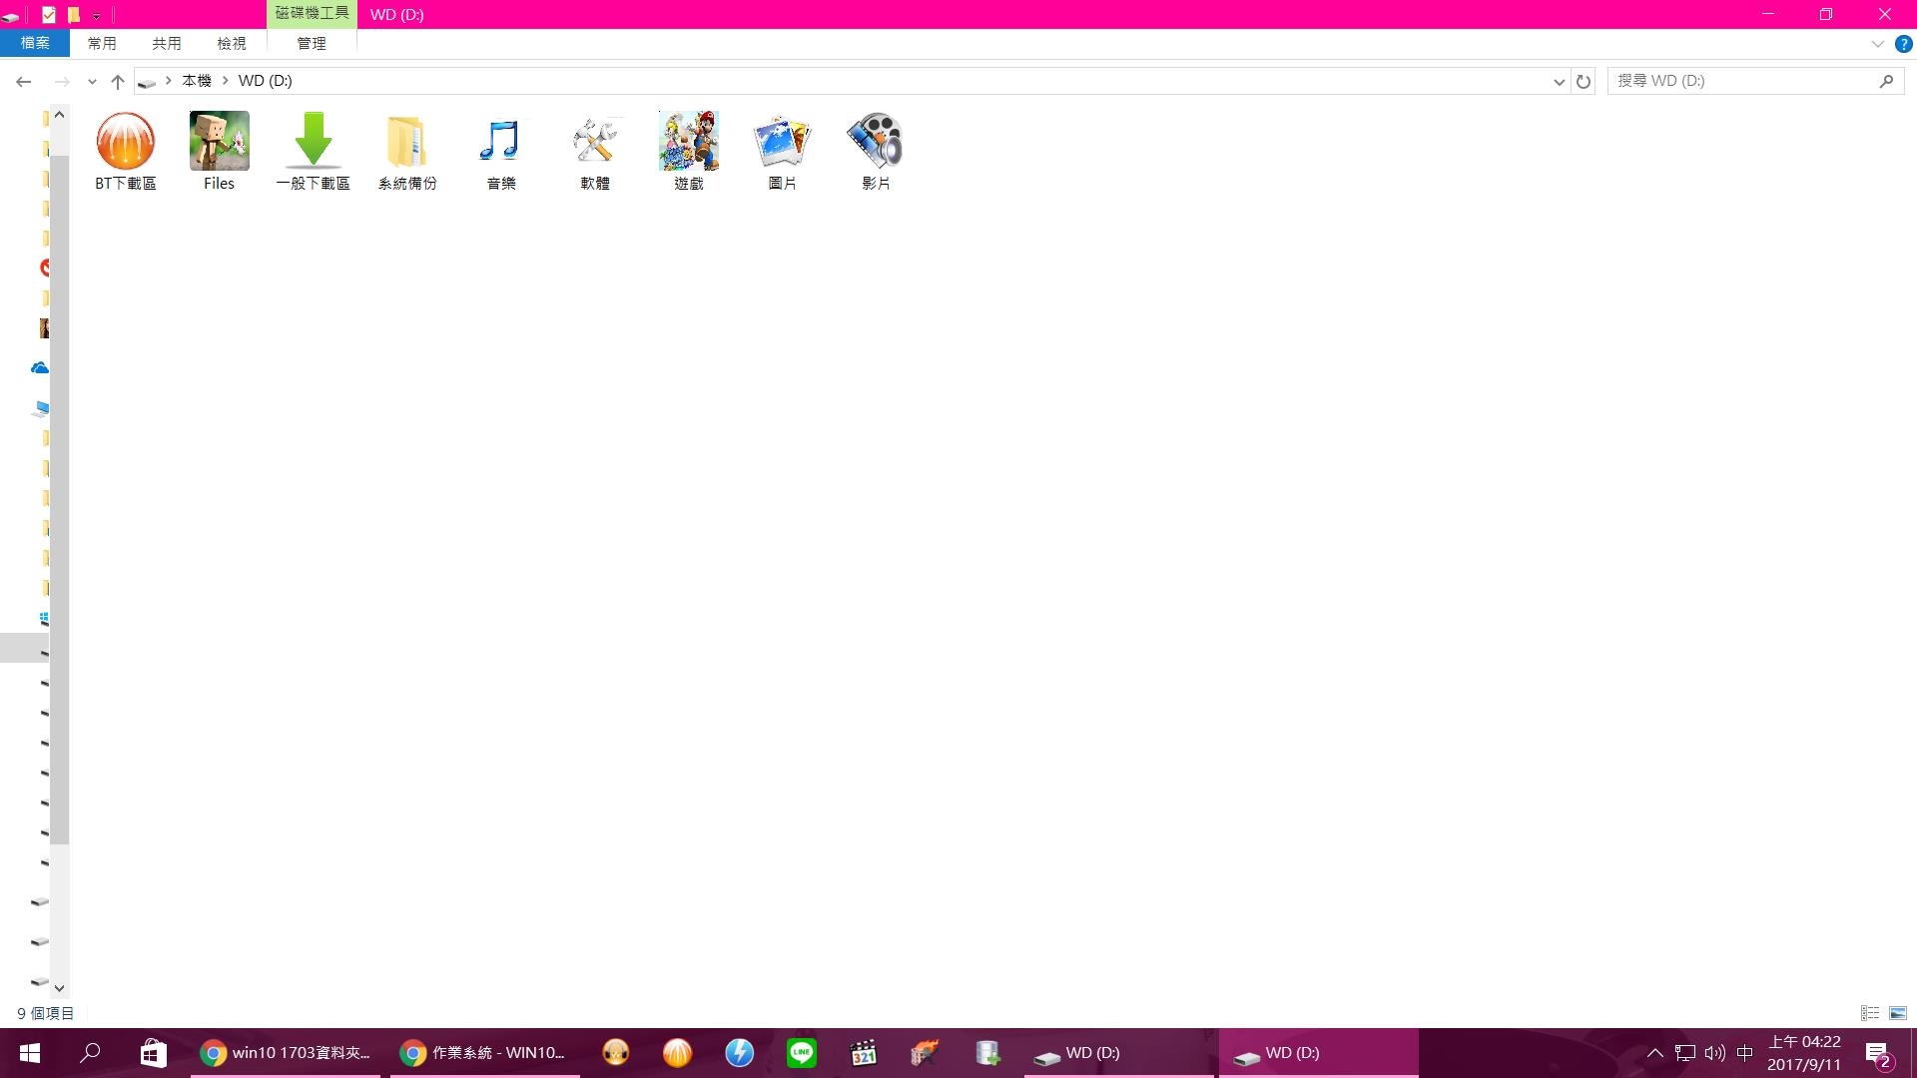This screenshot has height=1078, width=1917.
Task: Switch to the 常用 ribbon tab
Action: click(x=102, y=43)
